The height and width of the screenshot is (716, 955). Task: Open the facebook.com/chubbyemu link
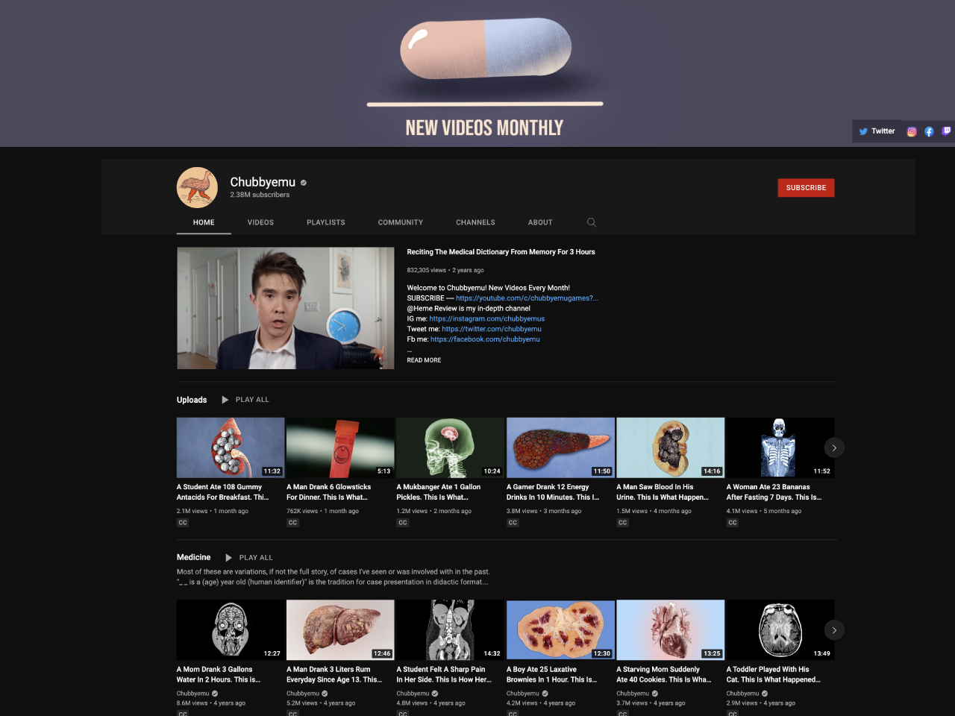click(485, 339)
